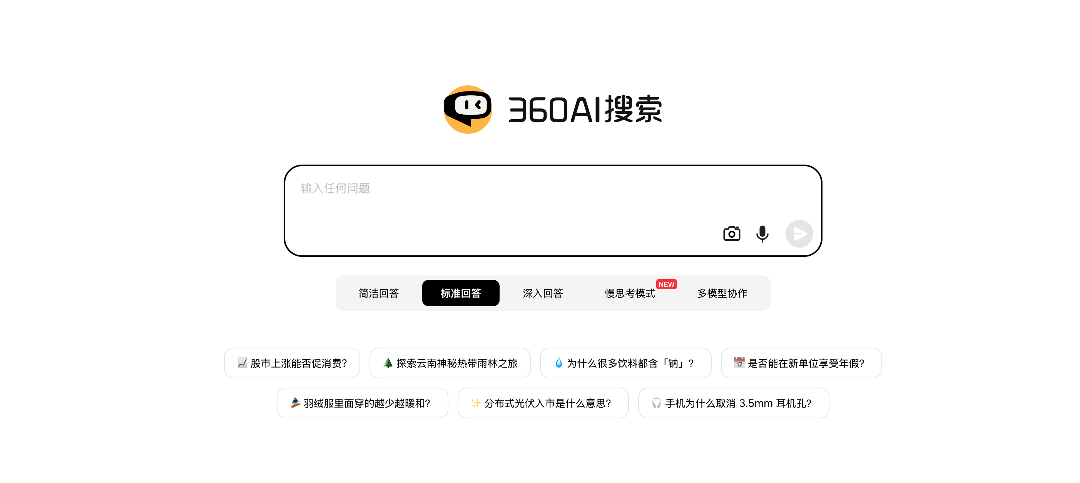Click the camera image-search icon
Image resolution: width=1080 pixels, height=483 pixels.
coord(732,234)
